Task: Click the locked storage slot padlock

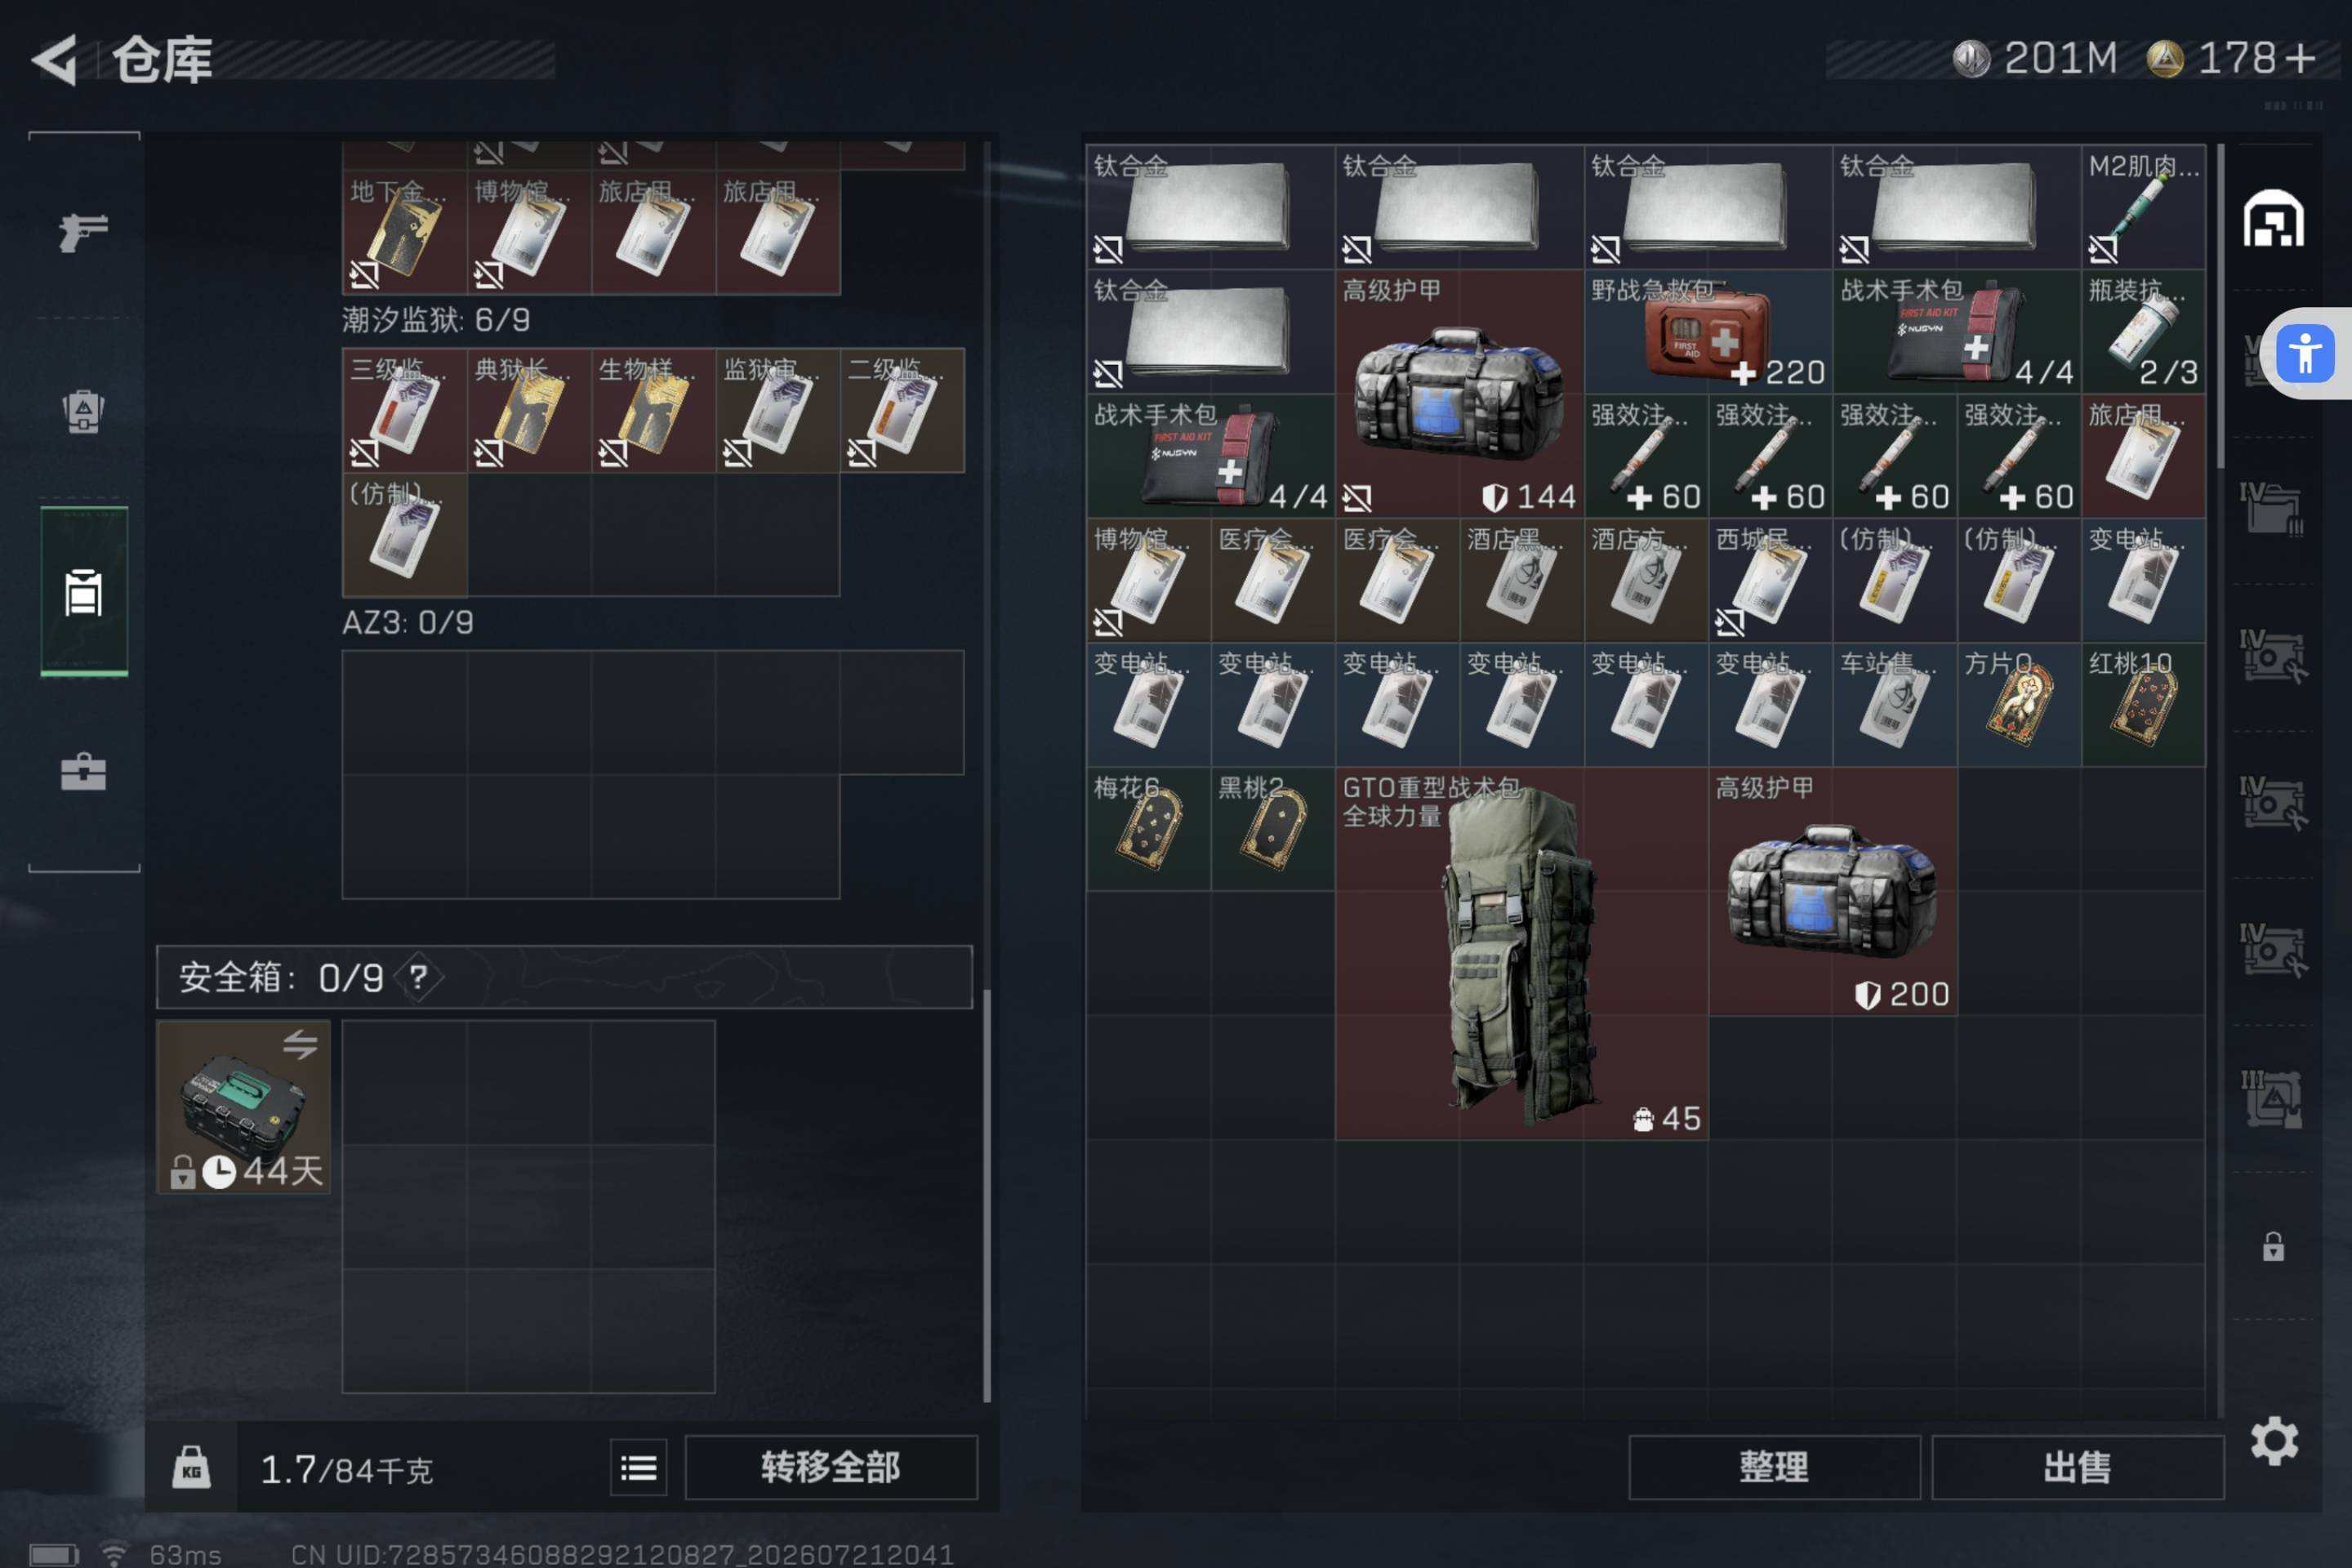Action: tap(2273, 1246)
